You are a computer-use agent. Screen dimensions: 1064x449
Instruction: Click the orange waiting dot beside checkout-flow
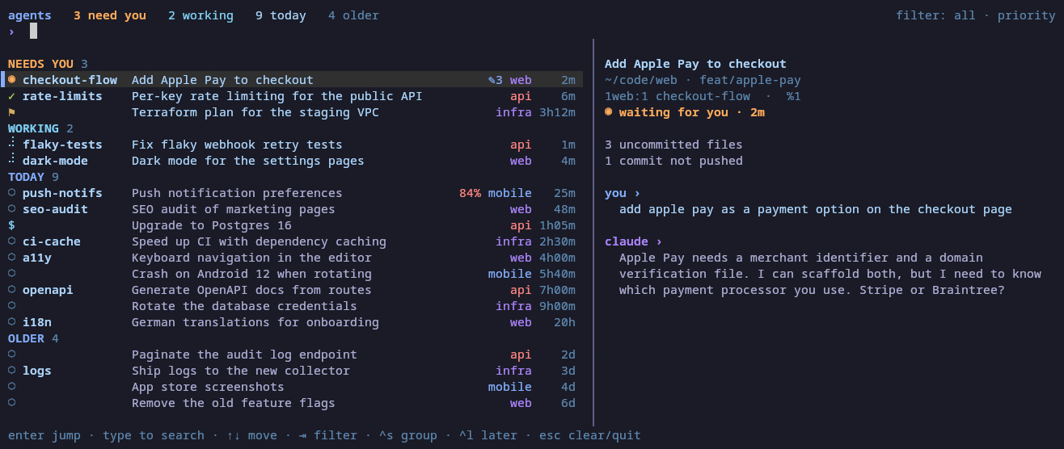[11, 80]
